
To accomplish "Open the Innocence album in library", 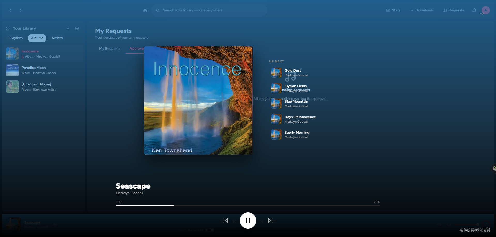I will click(x=44, y=54).
